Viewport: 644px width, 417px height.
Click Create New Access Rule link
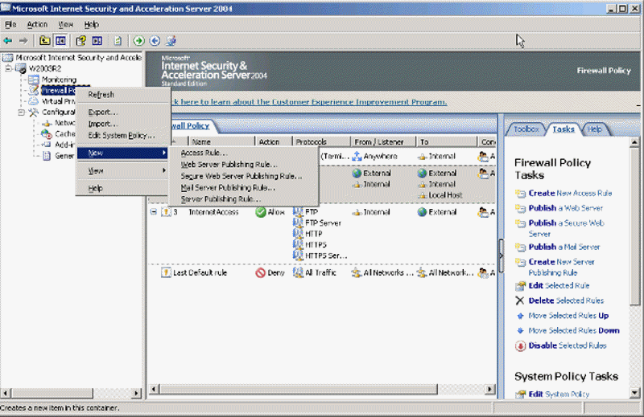570,193
